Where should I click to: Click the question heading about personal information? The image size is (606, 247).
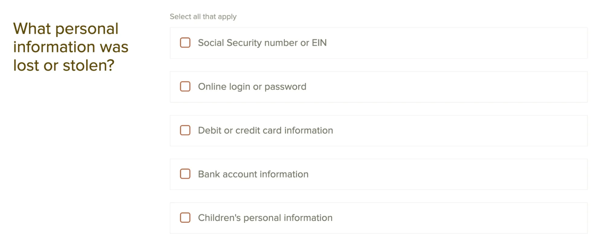tap(70, 47)
